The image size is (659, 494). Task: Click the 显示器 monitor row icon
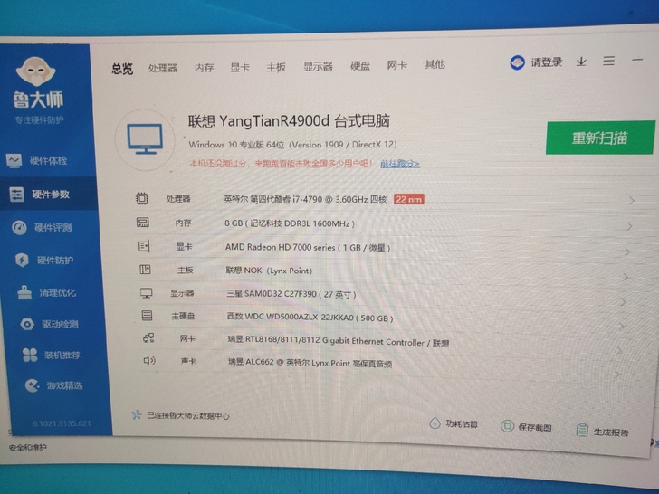tap(147, 293)
